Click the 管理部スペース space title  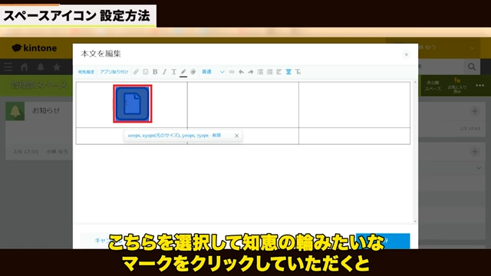tap(39, 85)
